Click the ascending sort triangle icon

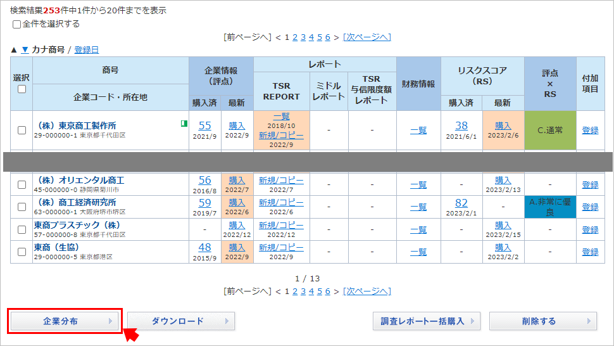[14, 50]
